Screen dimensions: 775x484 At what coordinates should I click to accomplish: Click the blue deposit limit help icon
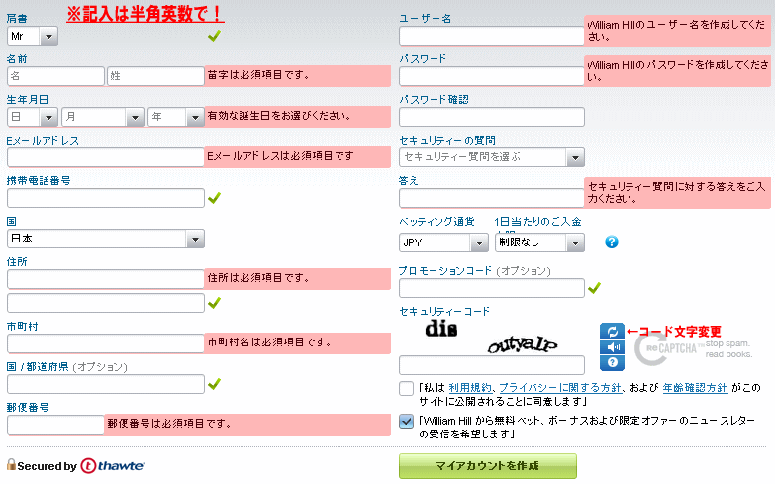click(x=612, y=242)
